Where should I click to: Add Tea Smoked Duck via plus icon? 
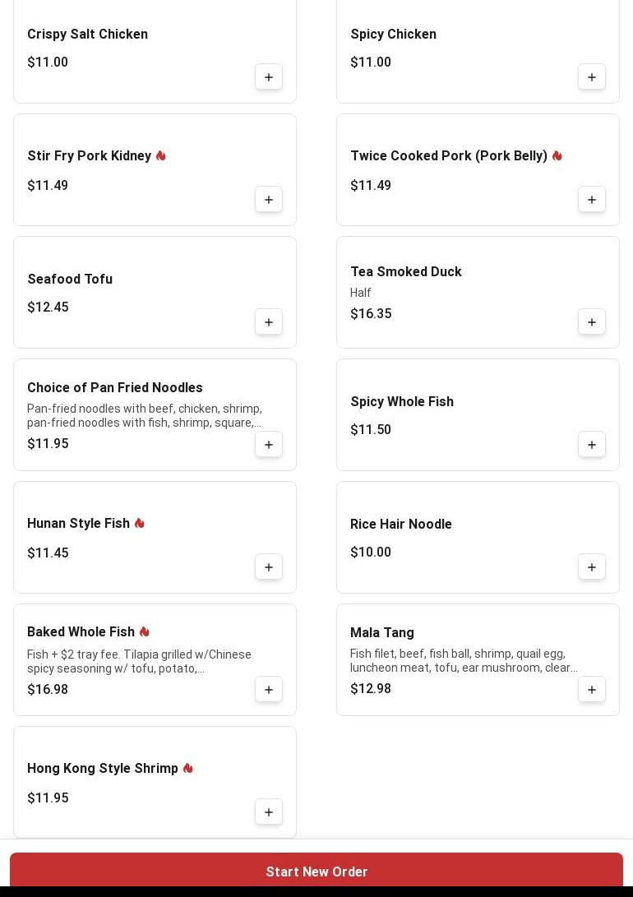[x=592, y=322]
